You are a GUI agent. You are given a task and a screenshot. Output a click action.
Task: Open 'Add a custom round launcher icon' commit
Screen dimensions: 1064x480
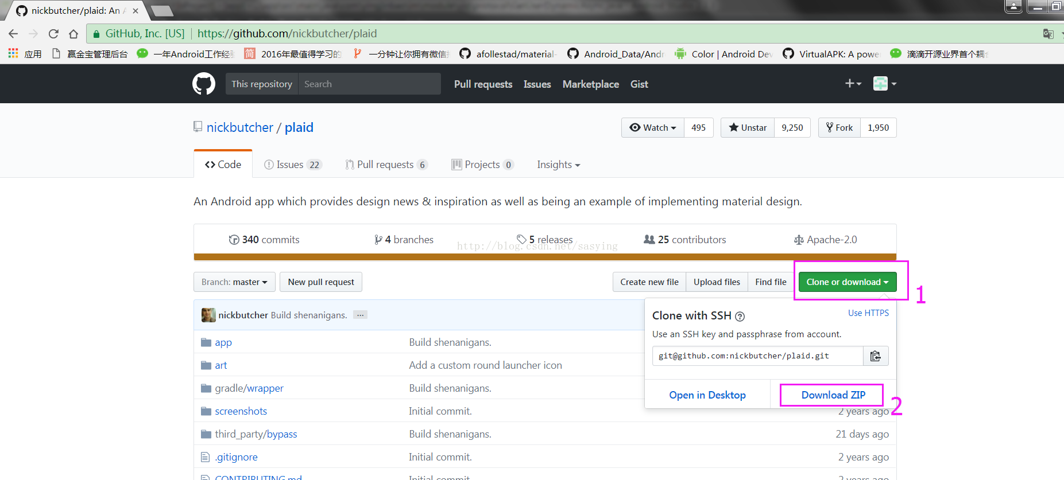coord(486,365)
